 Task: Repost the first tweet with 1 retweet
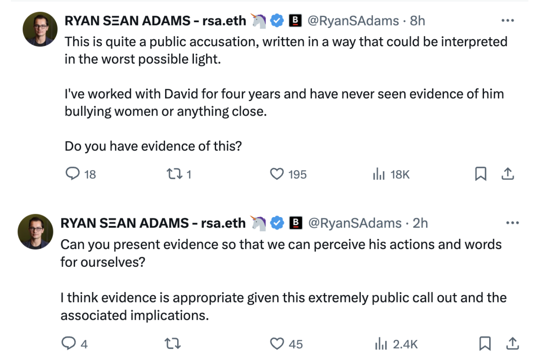click(x=174, y=174)
